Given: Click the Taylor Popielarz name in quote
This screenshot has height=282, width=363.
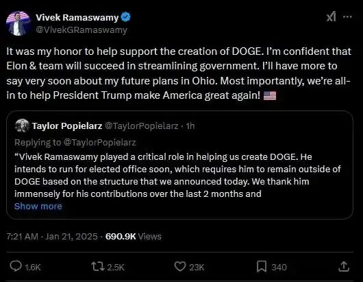Looking at the screenshot, I should pyautogui.click(x=67, y=126).
